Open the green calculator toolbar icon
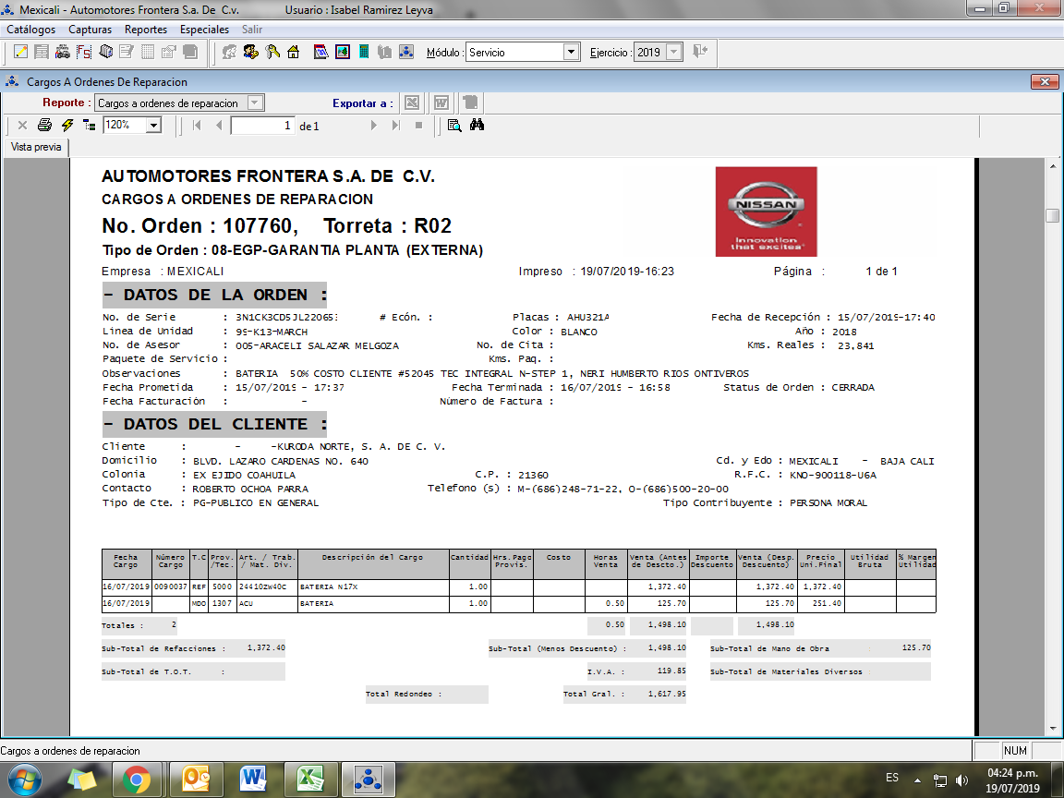Viewport: 1064px width, 798px height. (364, 53)
